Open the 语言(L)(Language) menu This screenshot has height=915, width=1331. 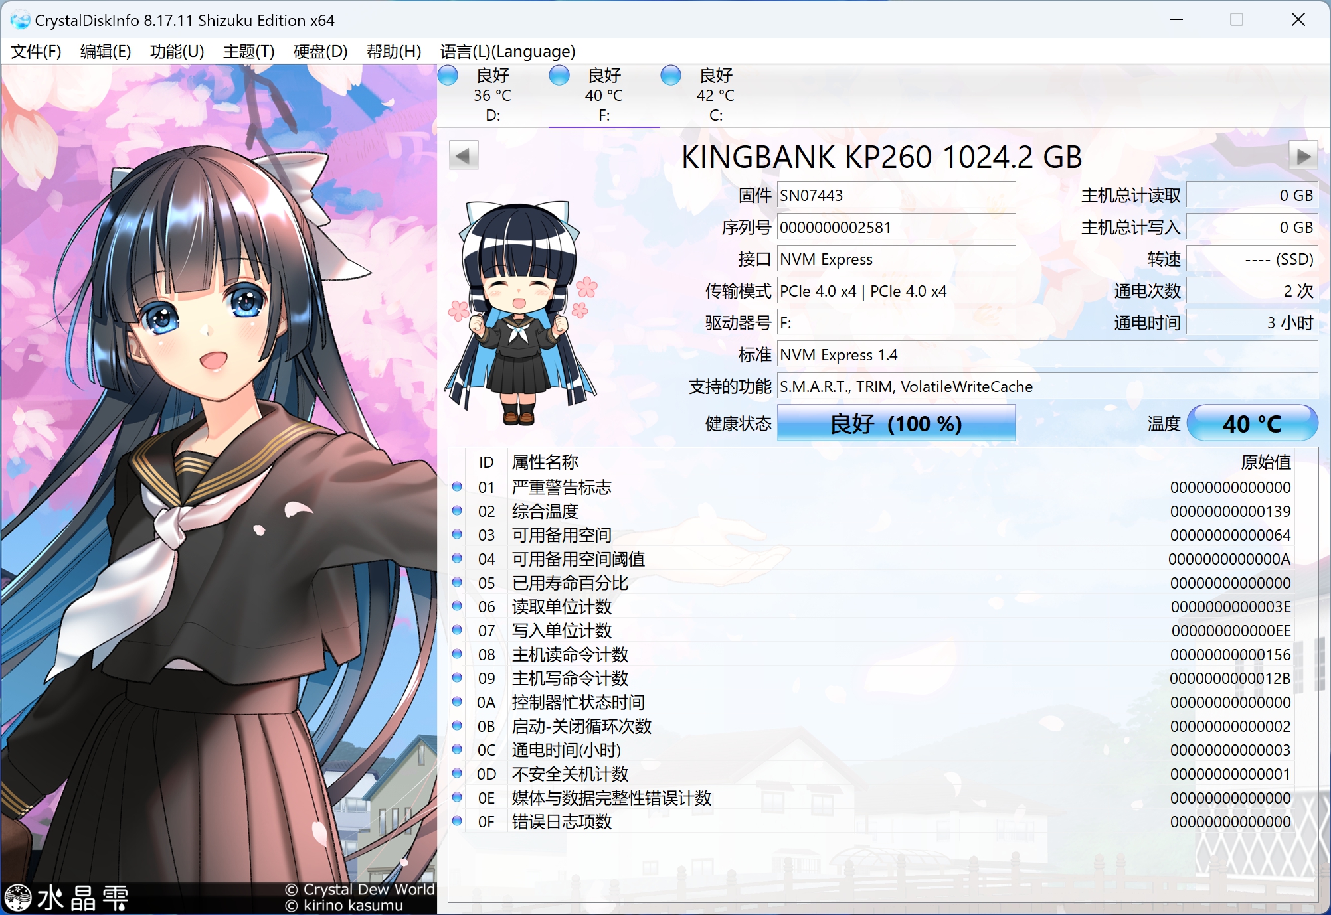[508, 52]
